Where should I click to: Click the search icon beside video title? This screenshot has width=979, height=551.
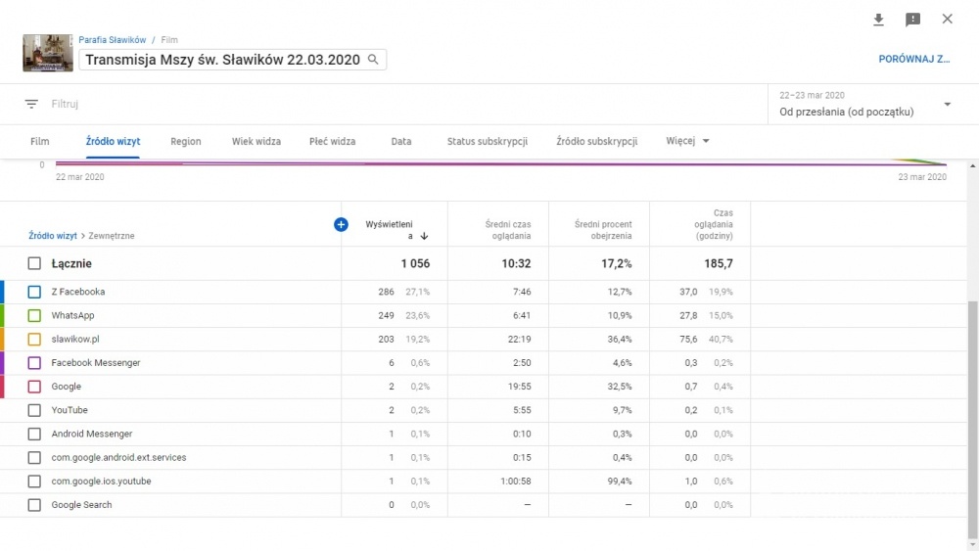373,60
